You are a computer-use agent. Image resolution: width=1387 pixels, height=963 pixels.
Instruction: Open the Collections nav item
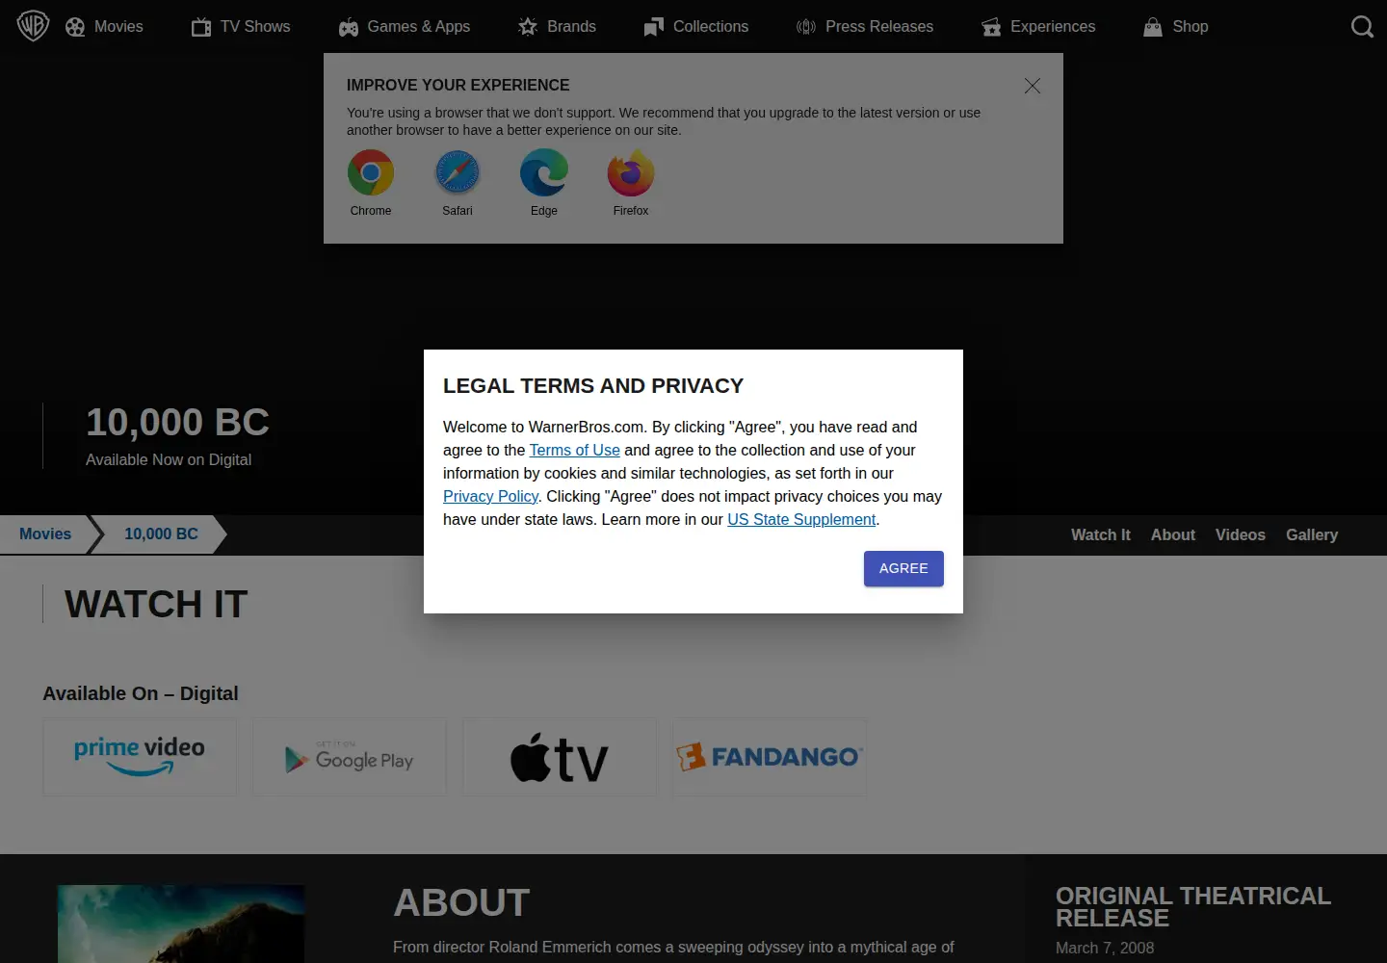point(696,27)
